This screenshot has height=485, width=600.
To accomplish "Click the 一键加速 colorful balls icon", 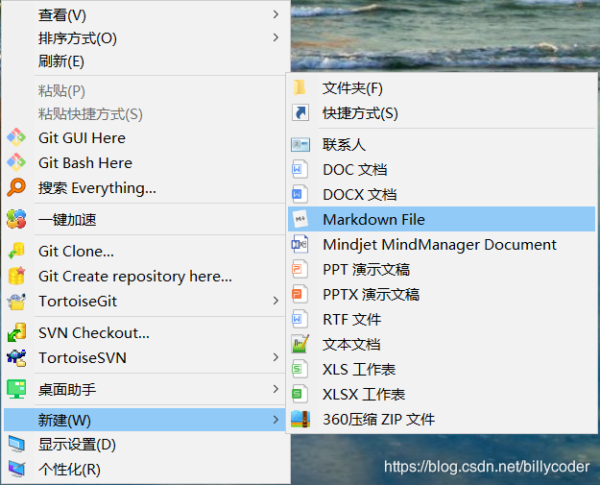I will point(16,219).
